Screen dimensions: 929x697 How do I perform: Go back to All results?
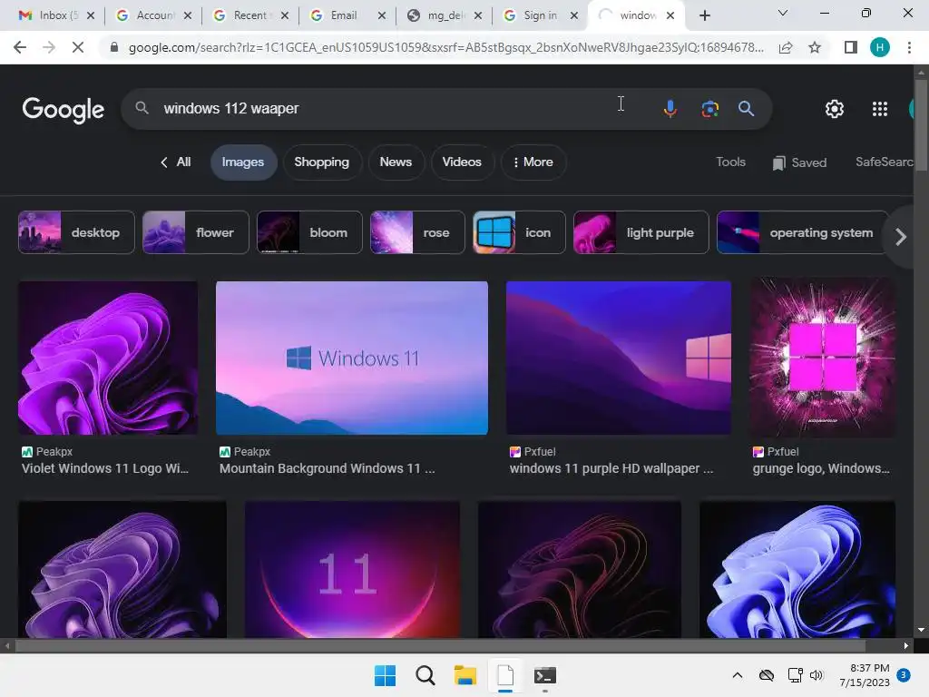[176, 162]
